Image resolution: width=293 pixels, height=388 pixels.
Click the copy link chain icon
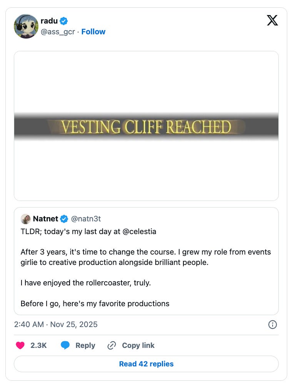(112, 346)
